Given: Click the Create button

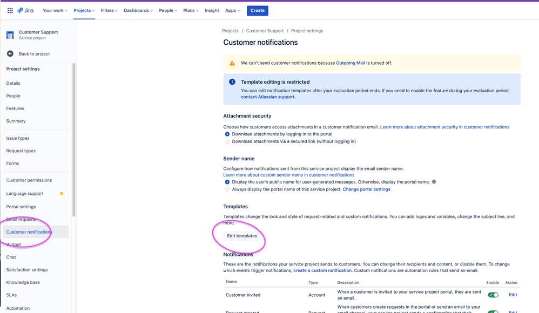Looking at the screenshot, I should 257,10.
